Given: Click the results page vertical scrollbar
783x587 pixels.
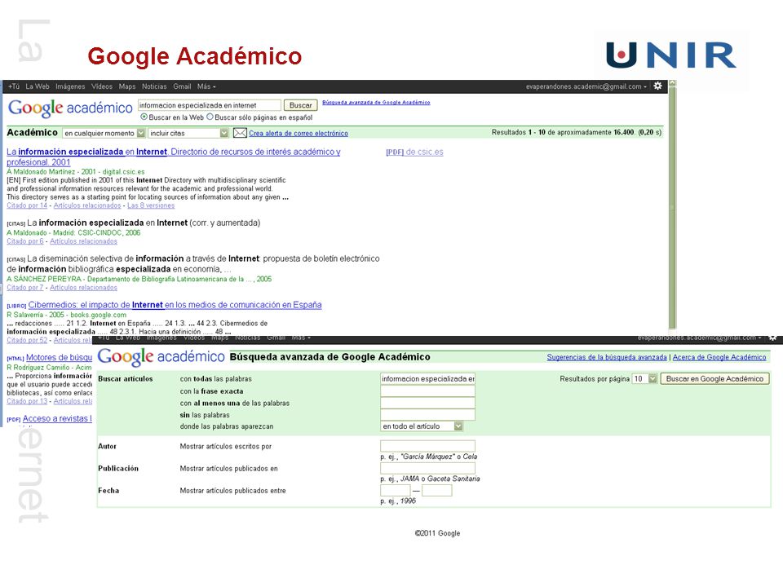Looking at the screenshot, I should coord(672,207).
